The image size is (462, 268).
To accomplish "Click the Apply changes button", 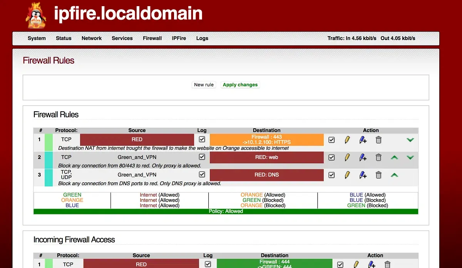I will (240, 85).
